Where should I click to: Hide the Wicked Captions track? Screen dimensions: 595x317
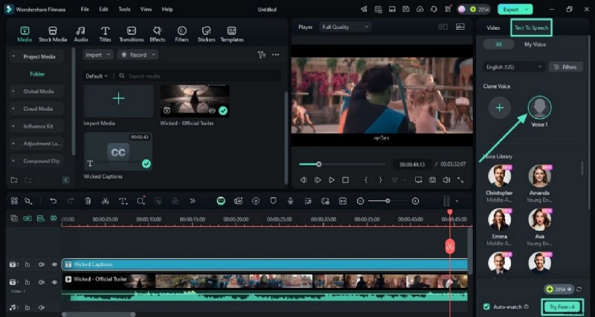click(54, 265)
